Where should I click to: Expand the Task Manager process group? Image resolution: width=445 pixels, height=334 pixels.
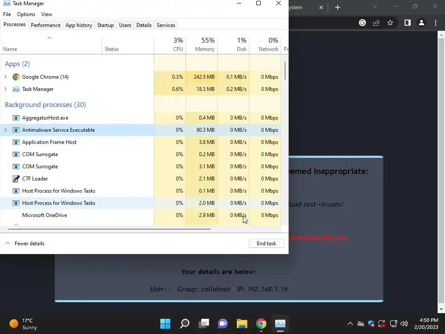5,89
